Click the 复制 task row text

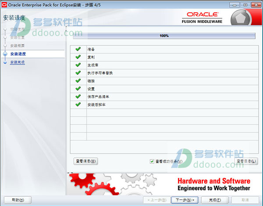[x=91, y=57]
